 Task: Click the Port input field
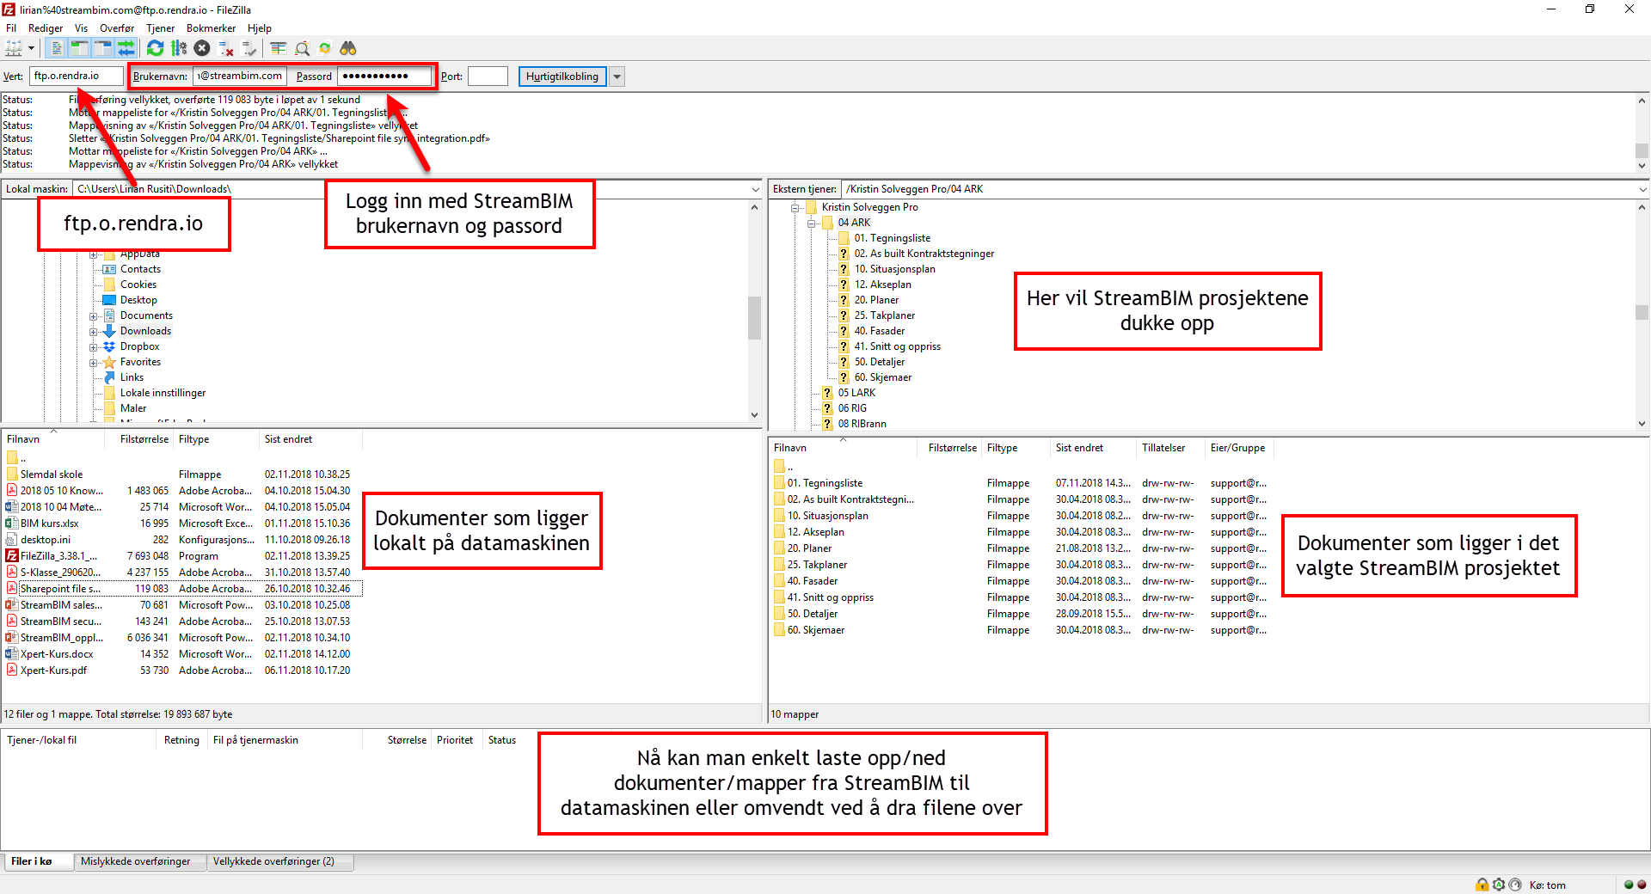[488, 77]
